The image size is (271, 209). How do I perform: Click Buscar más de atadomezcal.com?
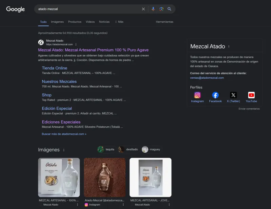click(x=64, y=134)
